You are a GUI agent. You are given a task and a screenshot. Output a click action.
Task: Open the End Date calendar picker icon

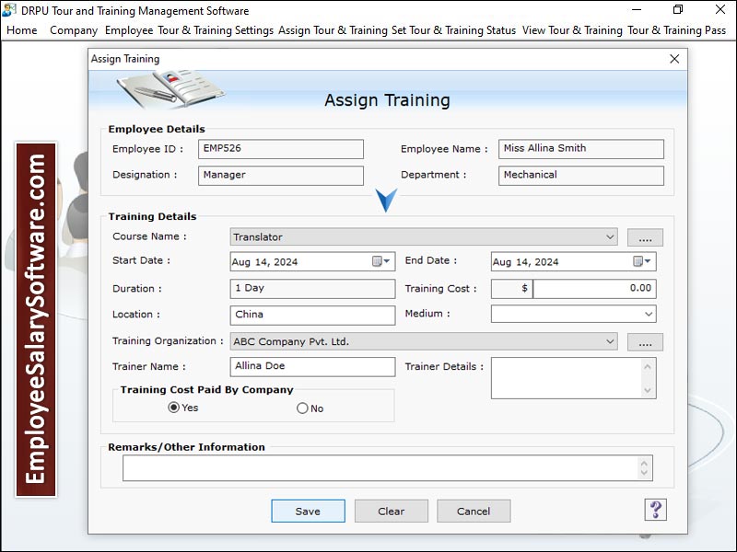tap(641, 261)
